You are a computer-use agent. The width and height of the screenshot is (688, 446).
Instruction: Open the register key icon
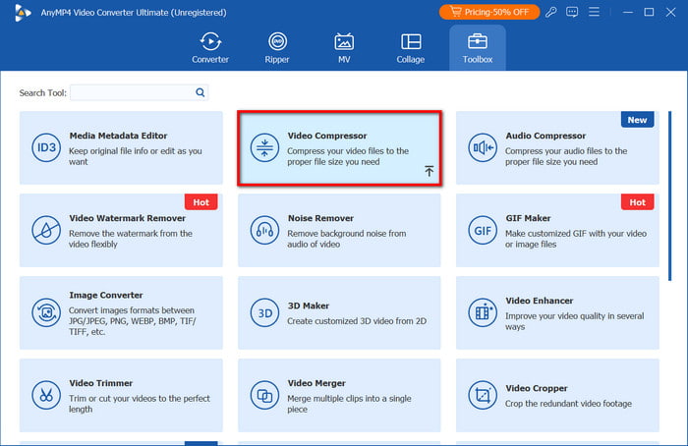coord(551,12)
